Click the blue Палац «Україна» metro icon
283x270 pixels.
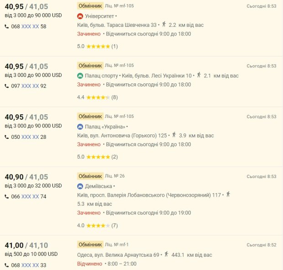(80, 127)
